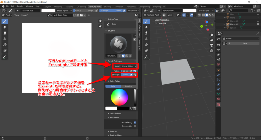This screenshot has height=140, width=261.
Task: Select the Clone stamp tool in image editor
Action: (x=5, y=39)
